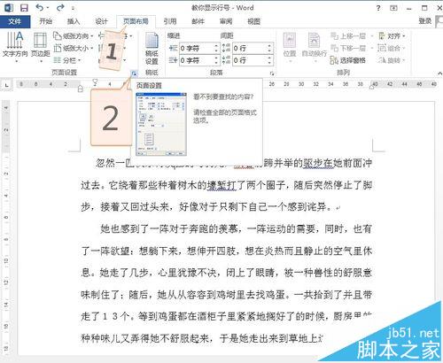Image resolution: width=443 pixels, height=363 pixels.
Task: Click the spacing before 0 行 field
Action: 250,48
